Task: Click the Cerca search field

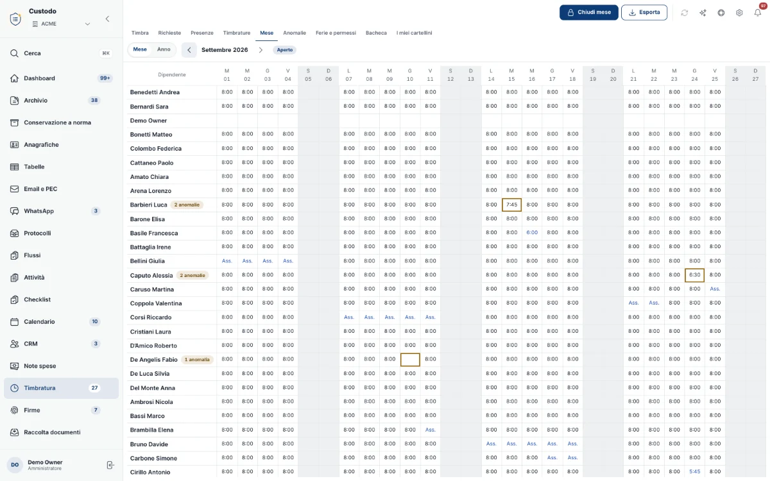Action: point(61,53)
